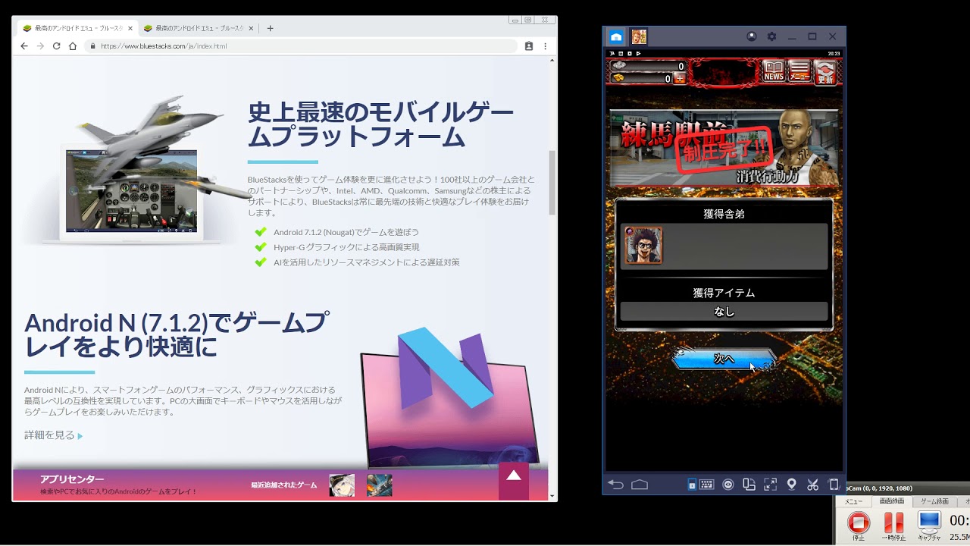This screenshot has height=546, width=970.
Task: Open the BlueStacks account profile icon
Action: pos(752,36)
